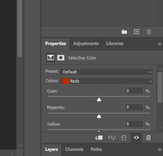
Task: Click the trash icon beside the plus icon
Action: [x=149, y=32]
